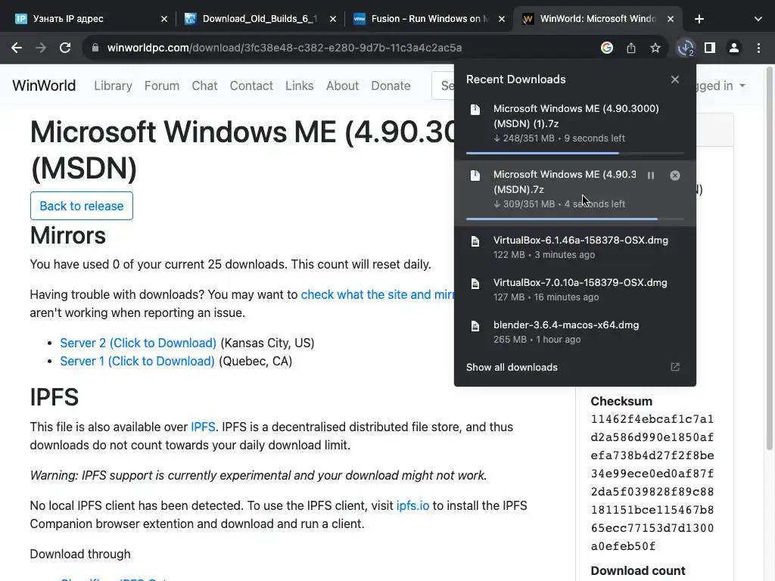Screen dimensions: 775x581
Task: Open the Google icon in address bar
Action: click(607, 48)
